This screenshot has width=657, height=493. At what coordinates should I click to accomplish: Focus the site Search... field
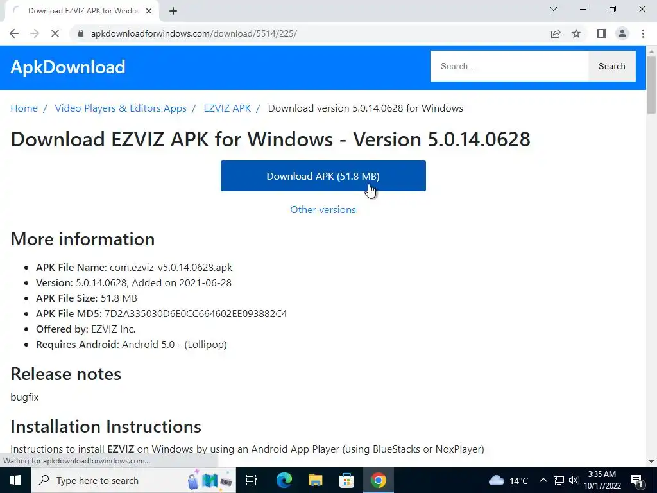509,66
